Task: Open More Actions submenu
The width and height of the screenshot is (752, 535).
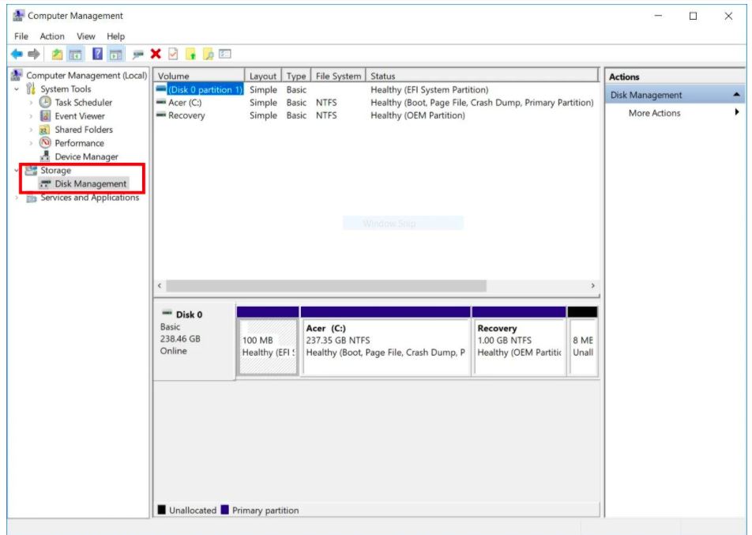Action: 654,113
